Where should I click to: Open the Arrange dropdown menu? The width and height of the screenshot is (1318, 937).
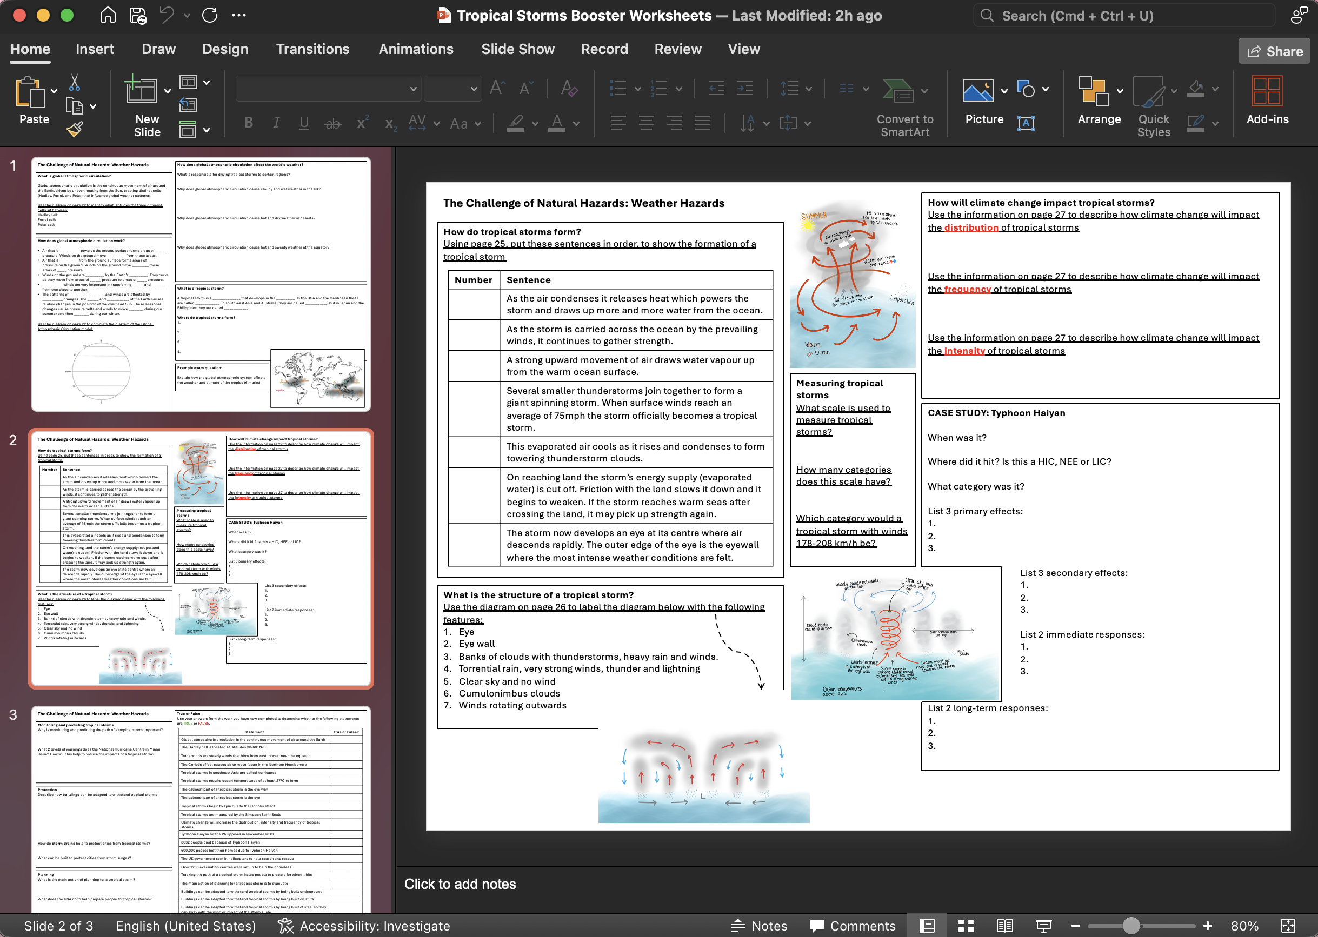tap(1120, 91)
